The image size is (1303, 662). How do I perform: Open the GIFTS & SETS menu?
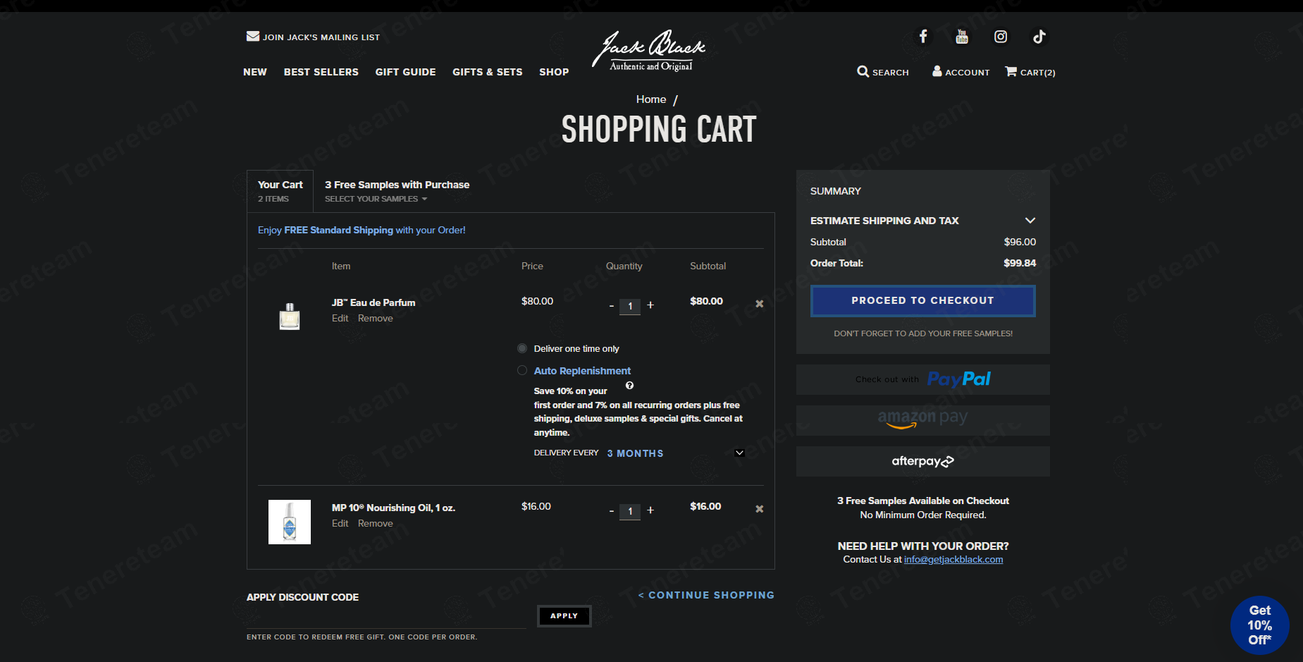tap(488, 72)
